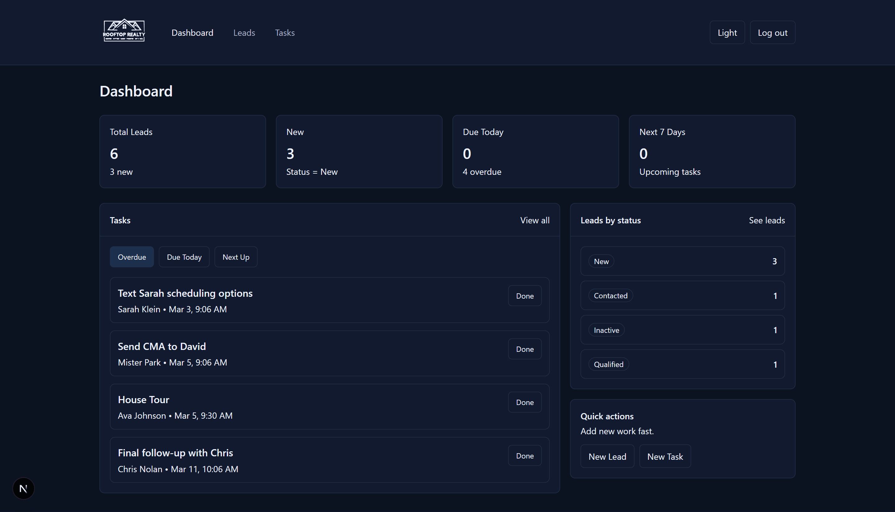Mark 'Send CMA to David' as Done
Image resolution: width=895 pixels, height=512 pixels.
(x=525, y=349)
